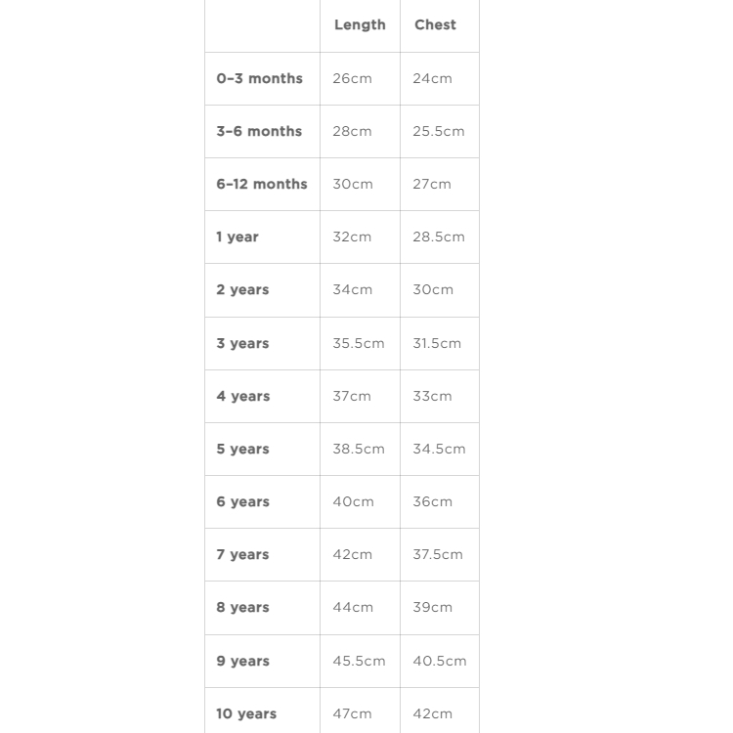Click the 8 years size label
Image resolution: width=733 pixels, height=733 pixels.
point(242,607)
